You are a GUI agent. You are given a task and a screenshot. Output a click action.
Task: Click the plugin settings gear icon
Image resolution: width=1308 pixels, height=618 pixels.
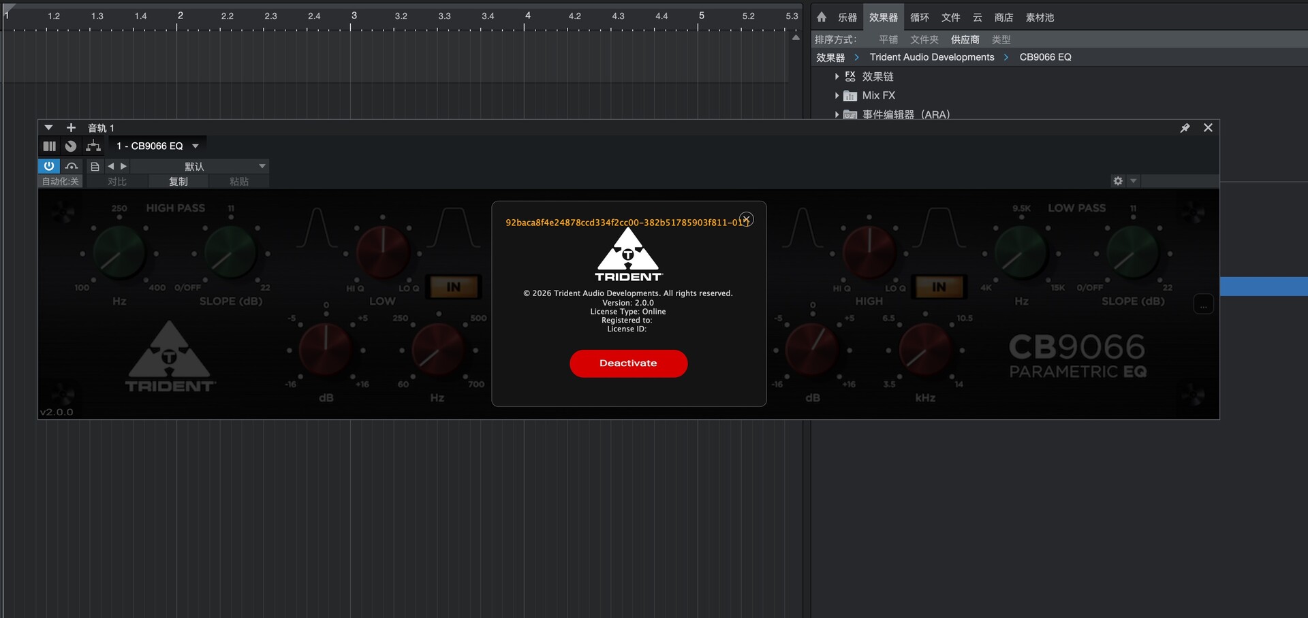click(1118, 181)
